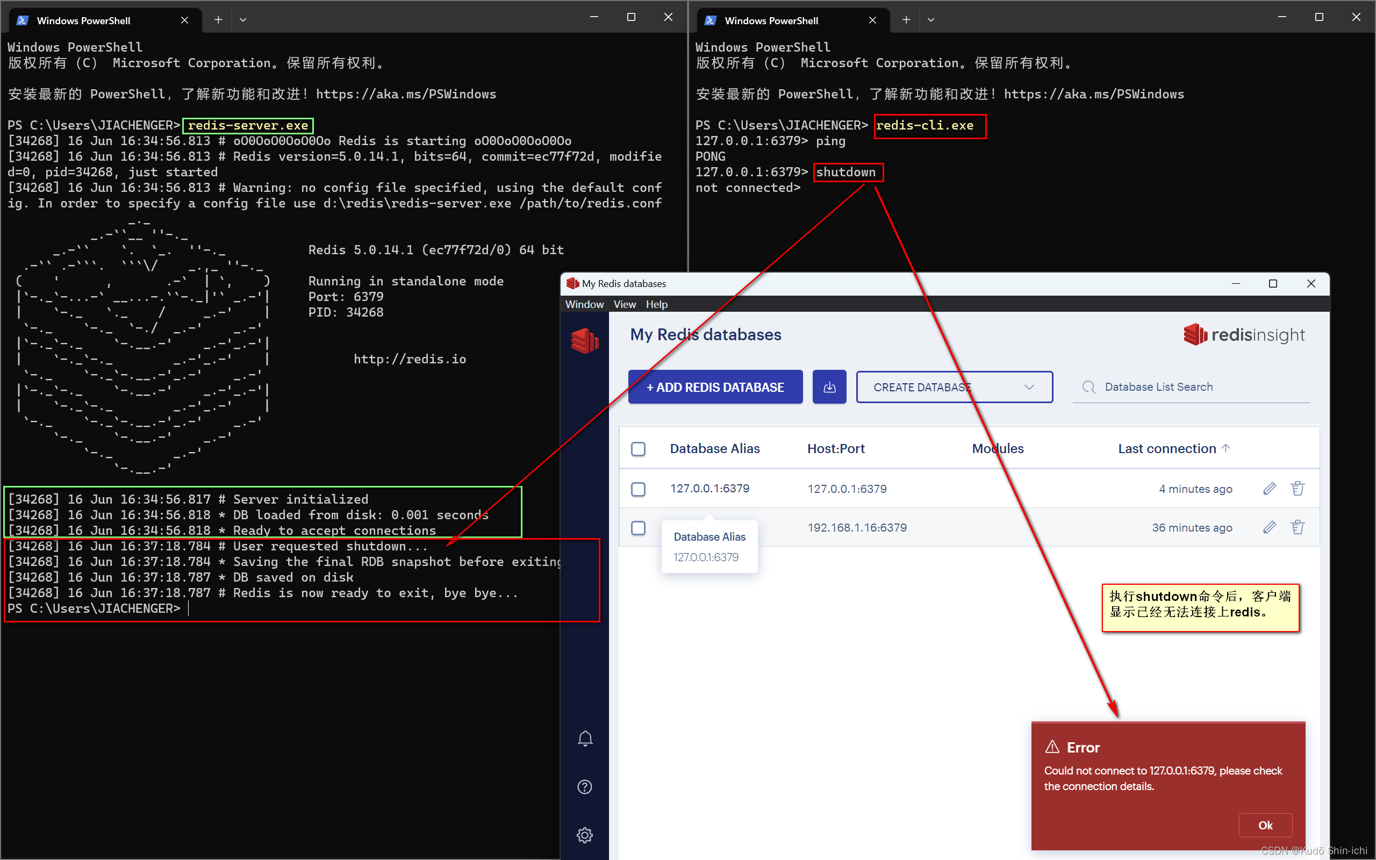Click the redisinsight brand logo at top right
Screen dimensions: 1376x860
[1244, 335]
